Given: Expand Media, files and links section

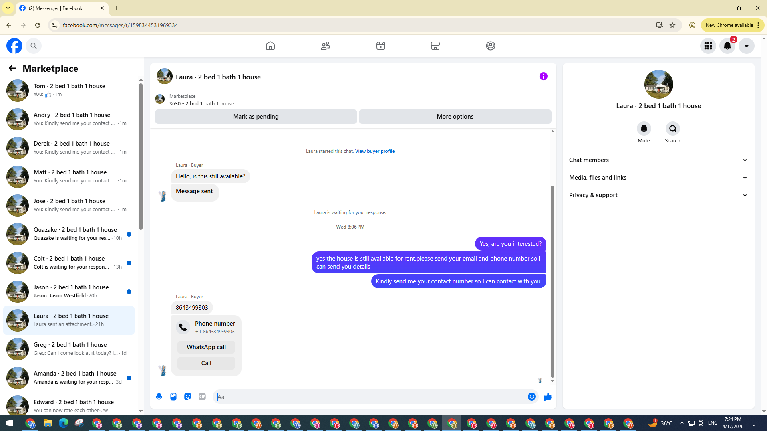Looking at the screenshot, I should (x=658, y=178).
